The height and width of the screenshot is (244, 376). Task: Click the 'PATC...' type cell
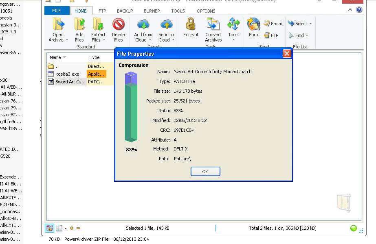(x=96, y=82)
